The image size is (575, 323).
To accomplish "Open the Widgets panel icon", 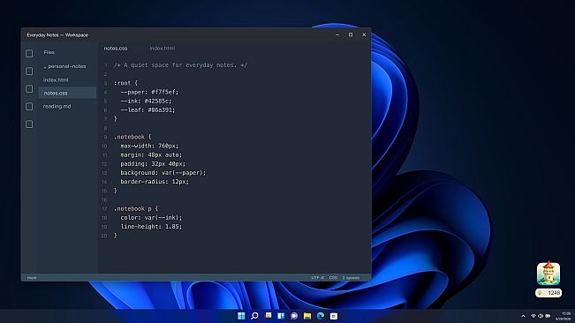I will 281,316.
